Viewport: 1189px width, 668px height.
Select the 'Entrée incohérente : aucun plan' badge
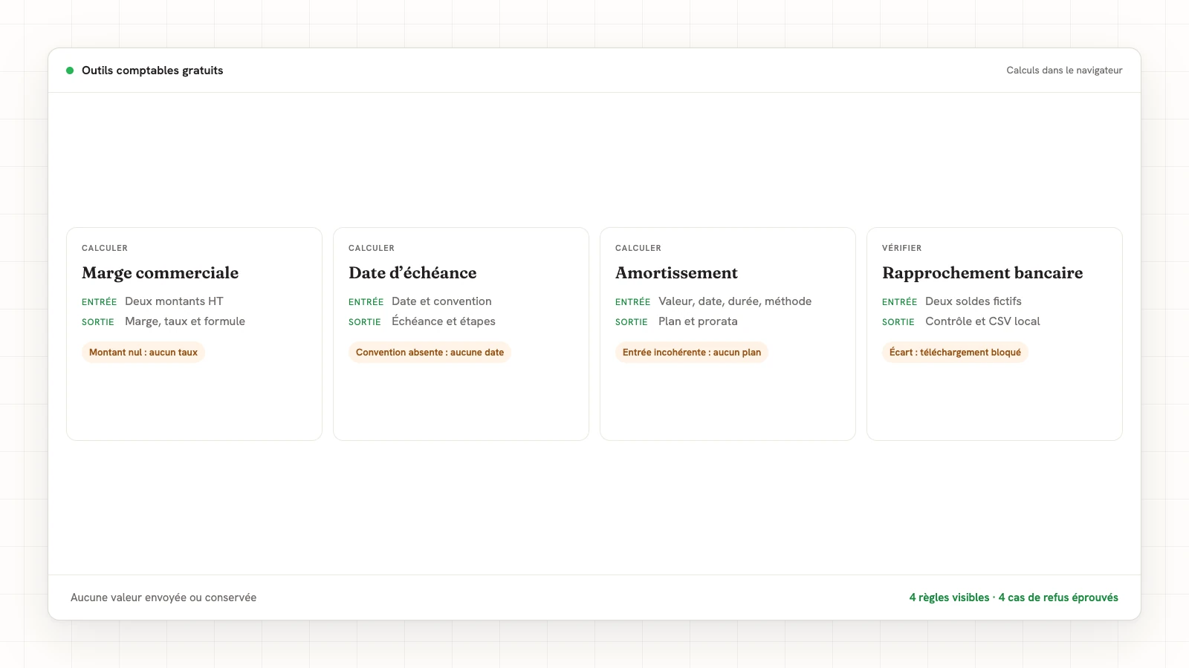(x=692, y=353)
